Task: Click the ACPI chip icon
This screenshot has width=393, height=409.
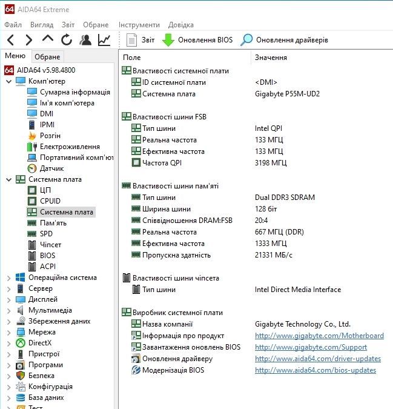Action: 32,267
